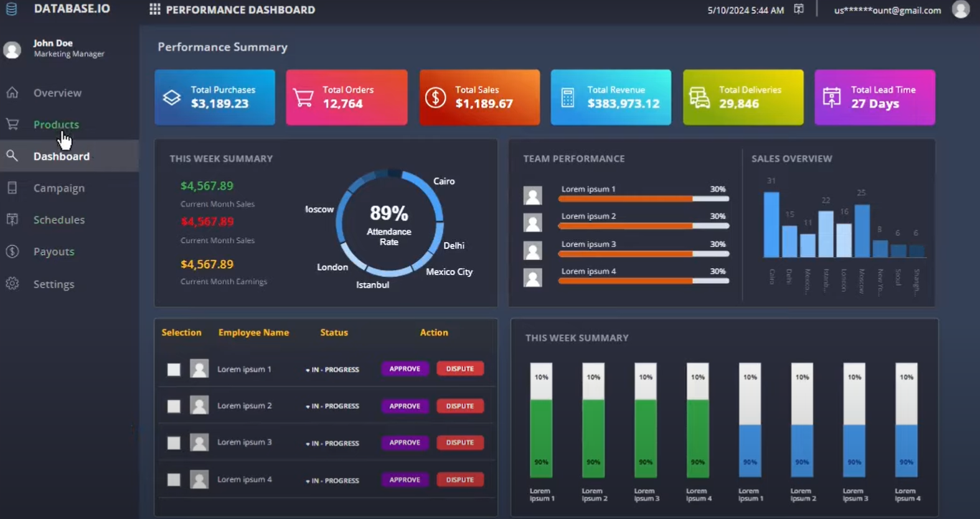Click the Payouts dollar icon
The width and height of the screenshot is (980, 519).
coord(12,251)
